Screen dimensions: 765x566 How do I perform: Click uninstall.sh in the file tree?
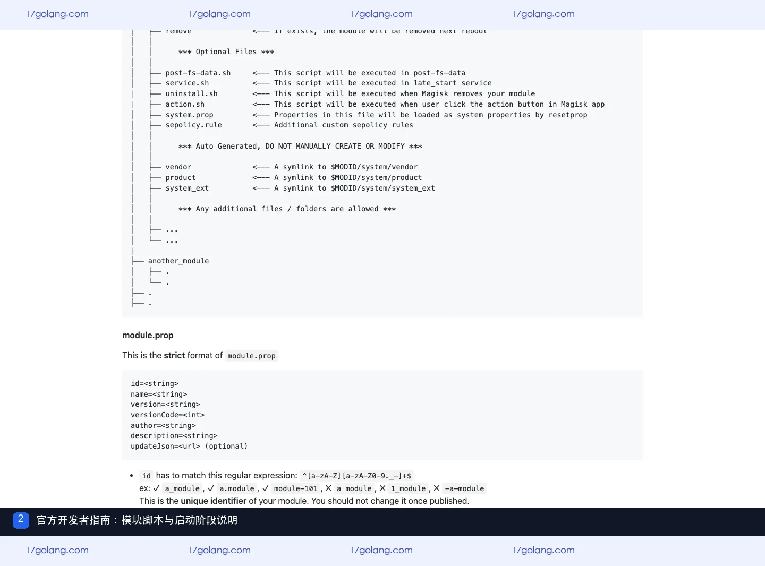pos(191,93)
